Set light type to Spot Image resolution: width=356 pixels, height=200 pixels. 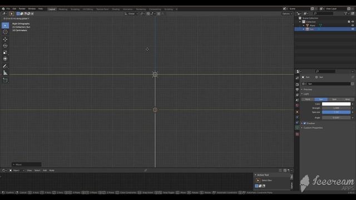(x=334, y=99)
